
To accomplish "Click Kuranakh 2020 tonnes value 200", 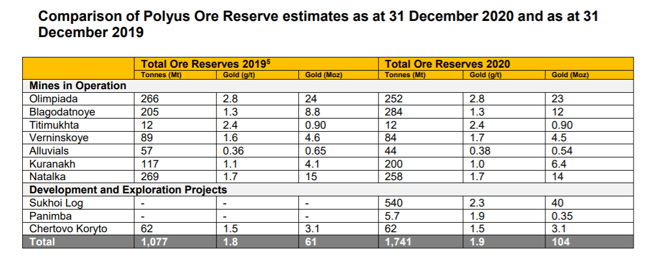I will pos(394,164).
